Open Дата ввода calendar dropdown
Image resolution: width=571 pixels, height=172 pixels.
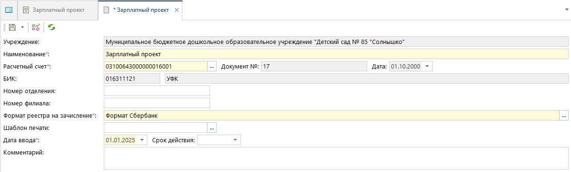point(143,140)
